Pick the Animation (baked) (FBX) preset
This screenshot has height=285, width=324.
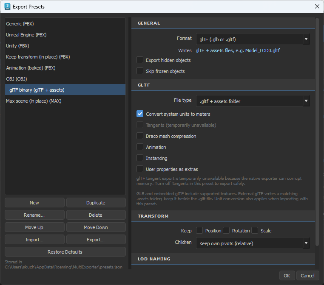pyautogui.click(x=65, y=68)
